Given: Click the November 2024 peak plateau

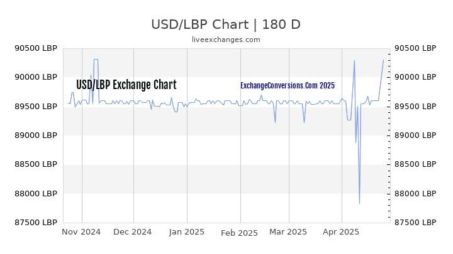Looking at the screenshot, I should tap(96, 60).
